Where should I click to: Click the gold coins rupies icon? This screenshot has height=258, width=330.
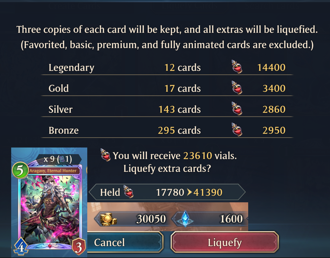(x=108, y=219)
